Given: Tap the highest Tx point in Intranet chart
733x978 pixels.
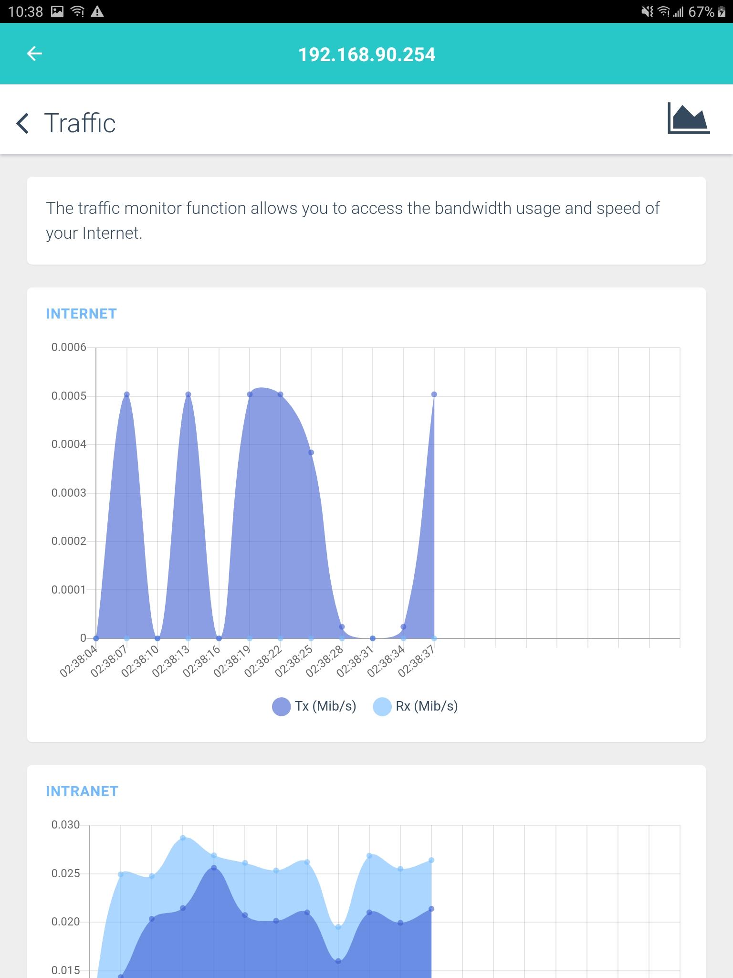Looking at the screenshot, I should coord(214,868).
